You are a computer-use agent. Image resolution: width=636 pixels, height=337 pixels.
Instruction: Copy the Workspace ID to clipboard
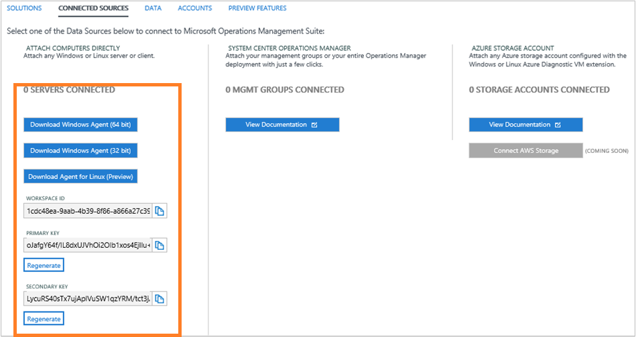pyautogui.click(x=160, y=212)
